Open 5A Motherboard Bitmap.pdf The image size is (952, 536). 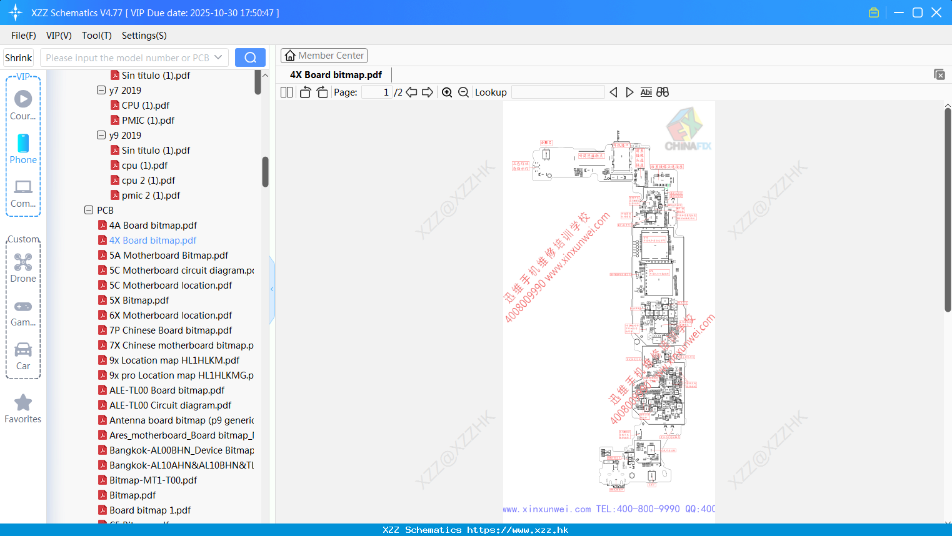coord(163,255)
